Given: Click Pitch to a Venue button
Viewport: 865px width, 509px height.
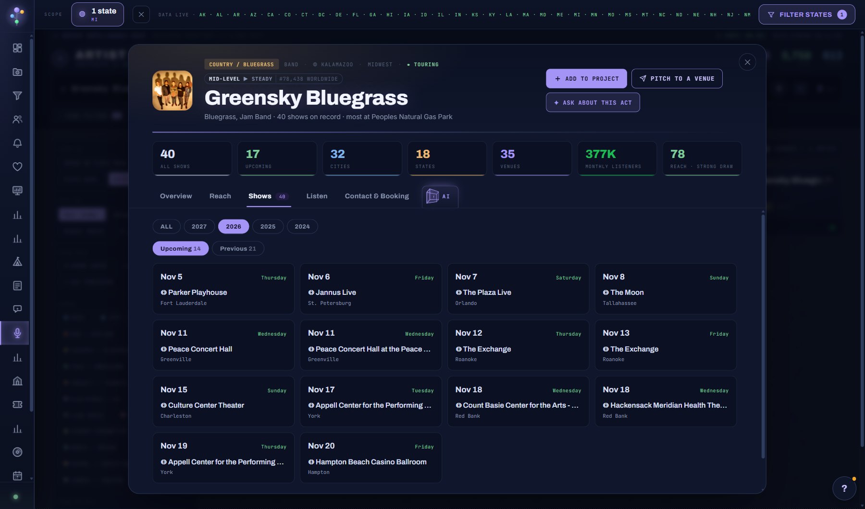Looking at the screenshot, I should pos(677,79).
